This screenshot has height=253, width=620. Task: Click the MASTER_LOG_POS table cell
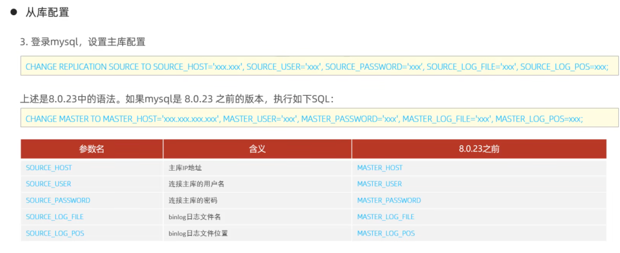click(x=386, y=233)
